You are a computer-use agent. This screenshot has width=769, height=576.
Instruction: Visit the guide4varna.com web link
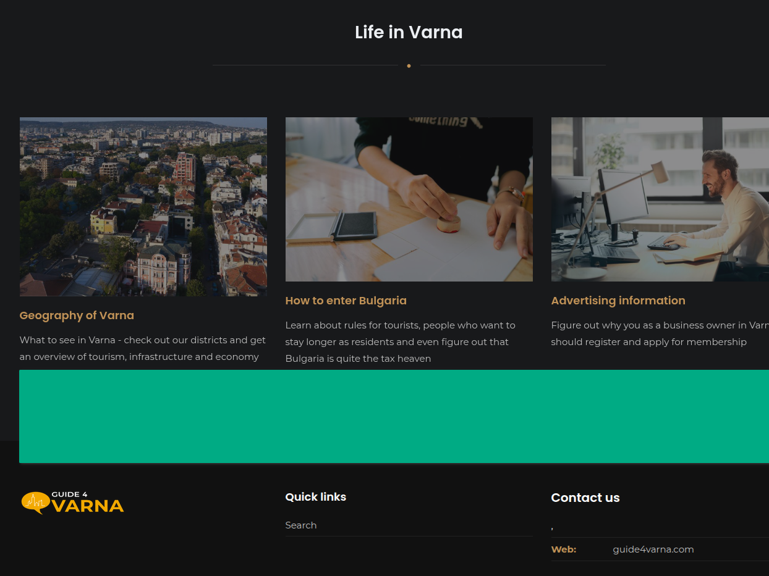coord(653,549)
